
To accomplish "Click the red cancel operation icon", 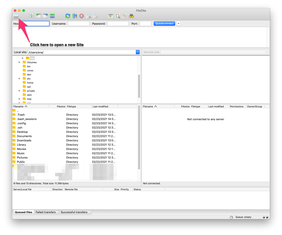I will tap(82, 16).
